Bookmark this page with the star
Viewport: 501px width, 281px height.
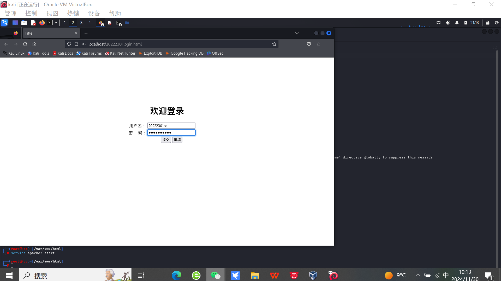click(274, 44)
